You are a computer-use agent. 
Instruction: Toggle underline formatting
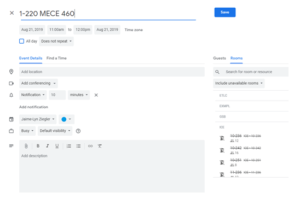(x=57, y=146)
